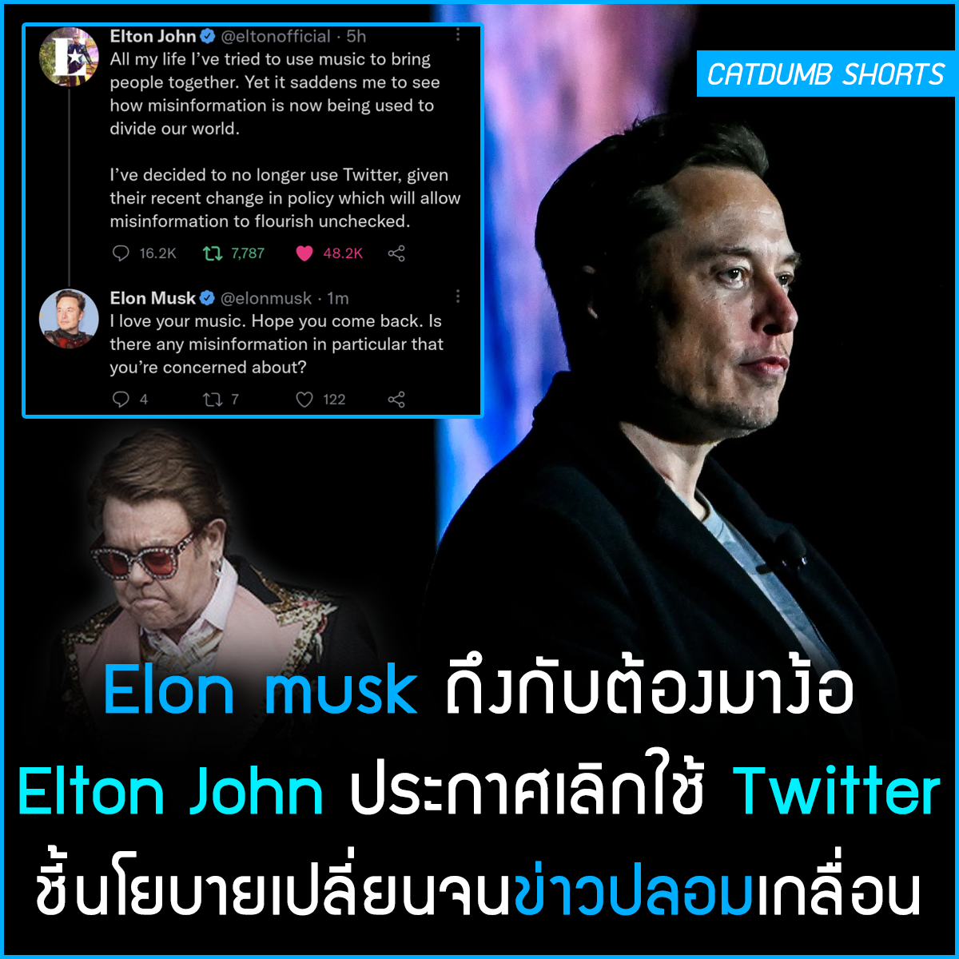Click the @eltonofficial handle

(276, 36)
